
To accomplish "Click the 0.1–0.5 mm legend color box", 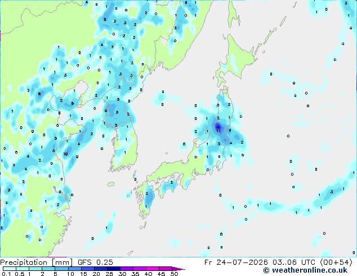I will pyautogui.click(x=10, y=269).
